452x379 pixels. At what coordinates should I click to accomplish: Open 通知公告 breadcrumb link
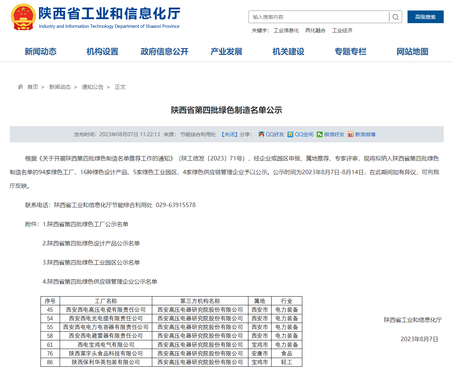click(x=93, y=87)
